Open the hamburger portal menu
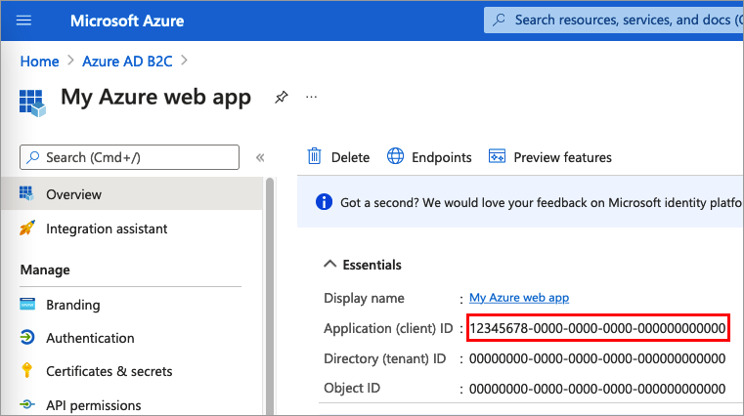Screen dimensions: 744x416 pos(24,21)
